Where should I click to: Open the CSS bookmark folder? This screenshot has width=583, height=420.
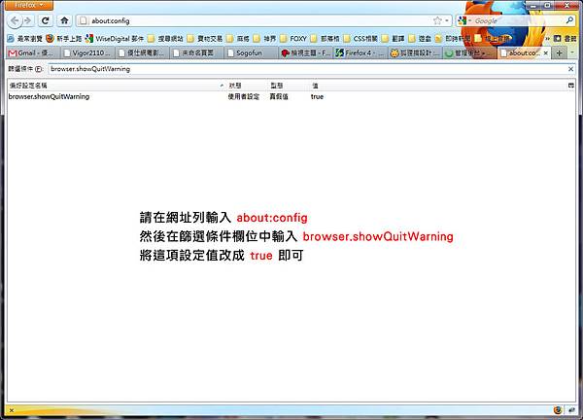click(360, 38)
